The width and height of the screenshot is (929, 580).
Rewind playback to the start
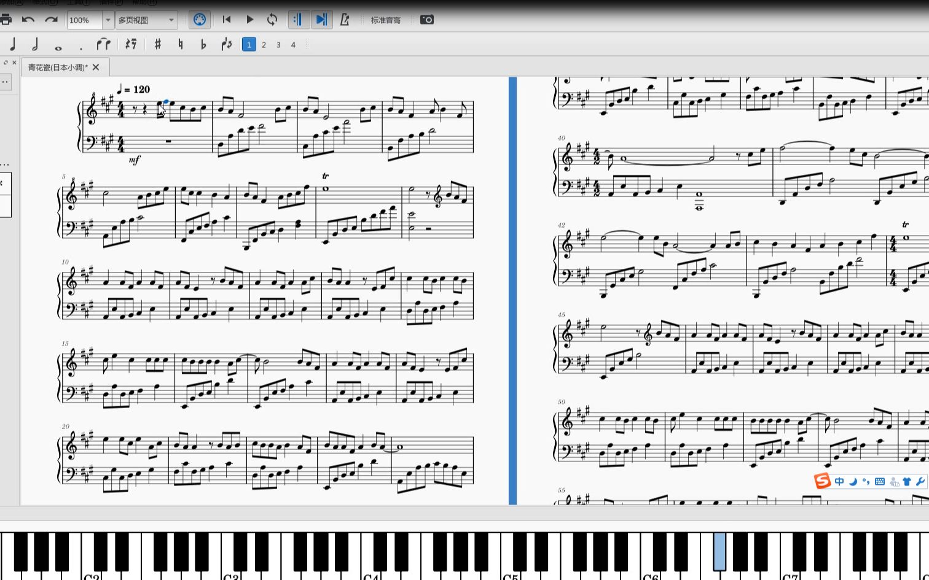[227, 20]
